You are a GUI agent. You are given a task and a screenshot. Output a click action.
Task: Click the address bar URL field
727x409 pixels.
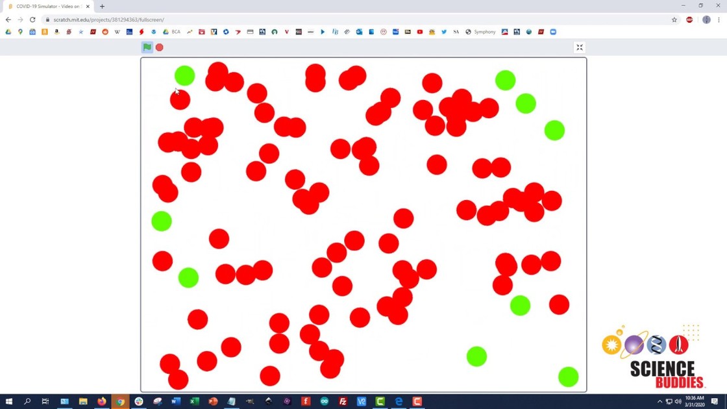(325, 19)
